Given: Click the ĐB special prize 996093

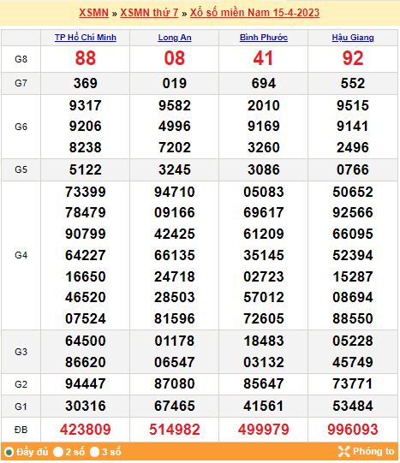Looking at the screenshot, I should [x=353, y=430].
